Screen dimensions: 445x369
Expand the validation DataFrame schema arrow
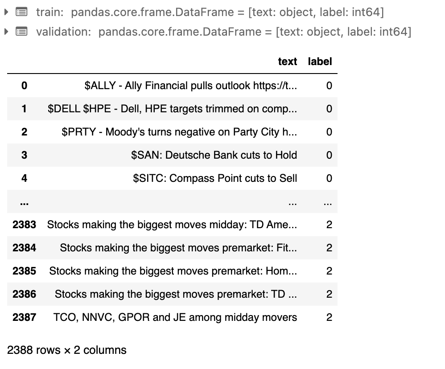click(x=6, y=32)
